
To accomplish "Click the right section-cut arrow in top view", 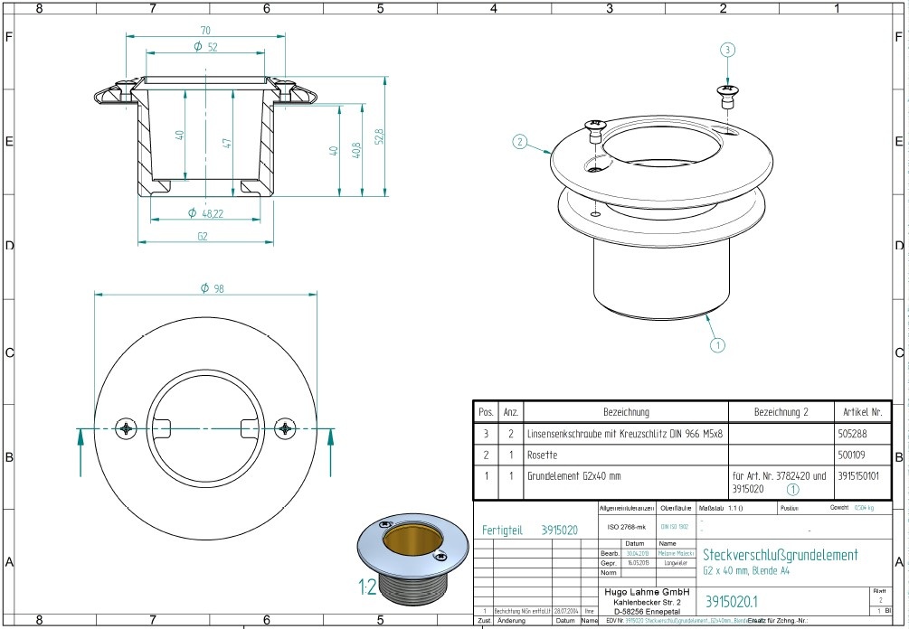I will pyautogui.click(x=330, y=452).
